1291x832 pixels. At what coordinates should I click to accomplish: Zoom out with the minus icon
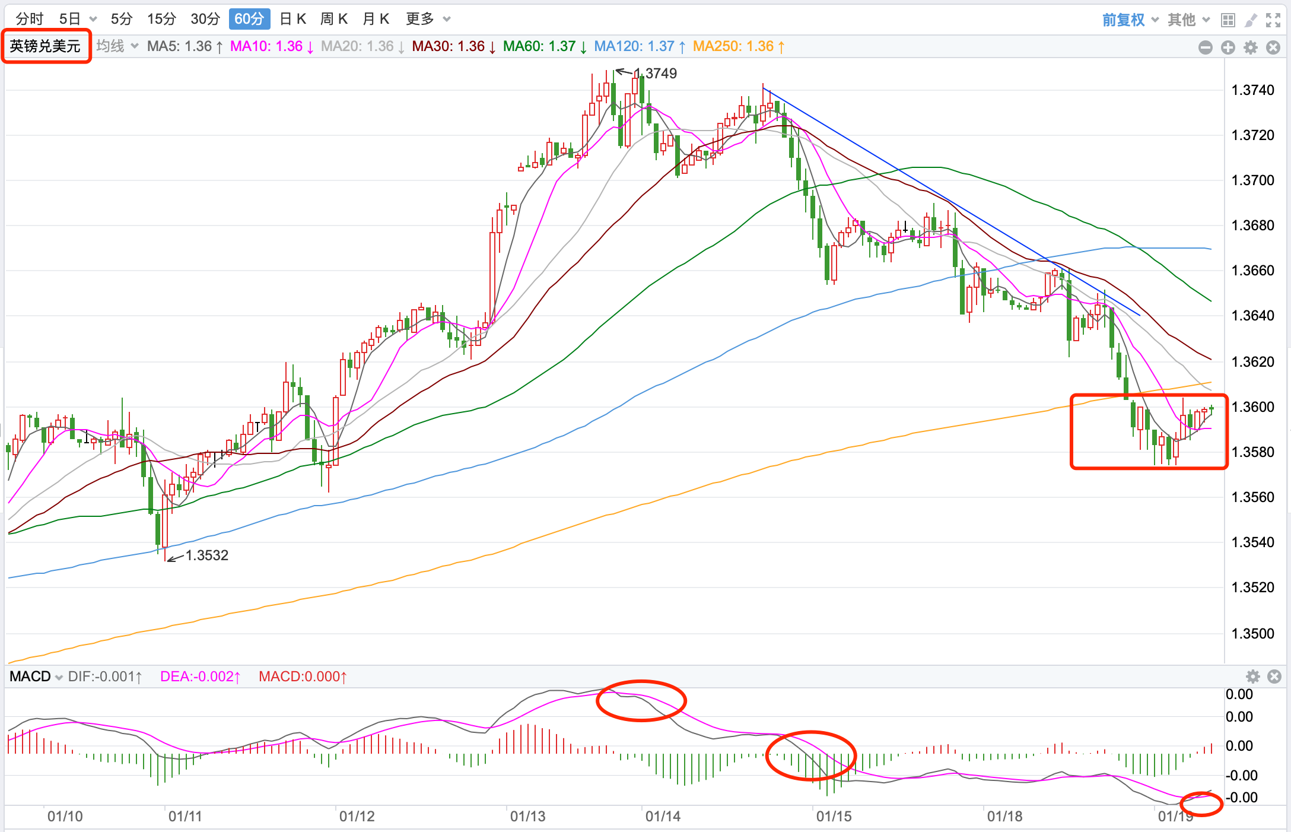(1205, 47)
